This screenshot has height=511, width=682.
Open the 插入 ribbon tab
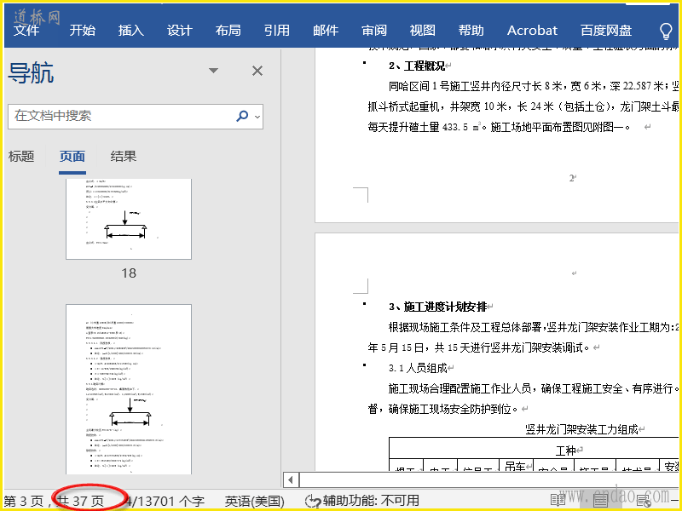(x=131, y=30)
